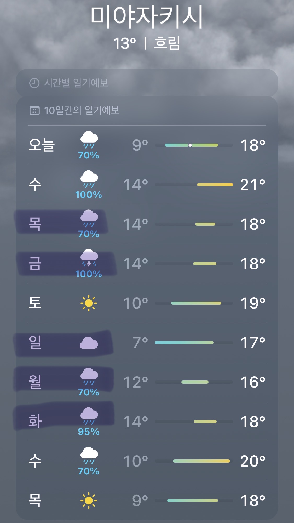Tap the clock icon for hourly forecast
Screen dimensions: 294x523
[x=34, y=83]
